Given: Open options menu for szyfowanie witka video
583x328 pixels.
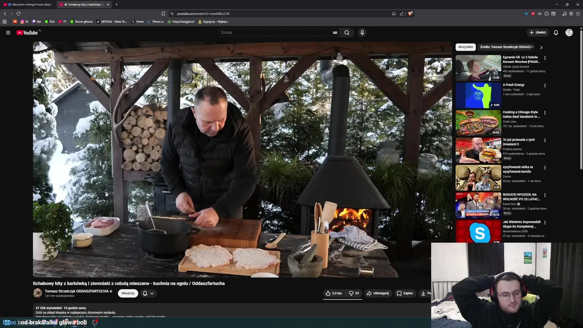Looking at the screenshot, I should coord(545,168).
